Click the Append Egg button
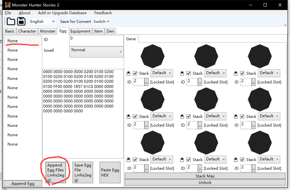The image size is (290, 190). click(x=23, y=183)
